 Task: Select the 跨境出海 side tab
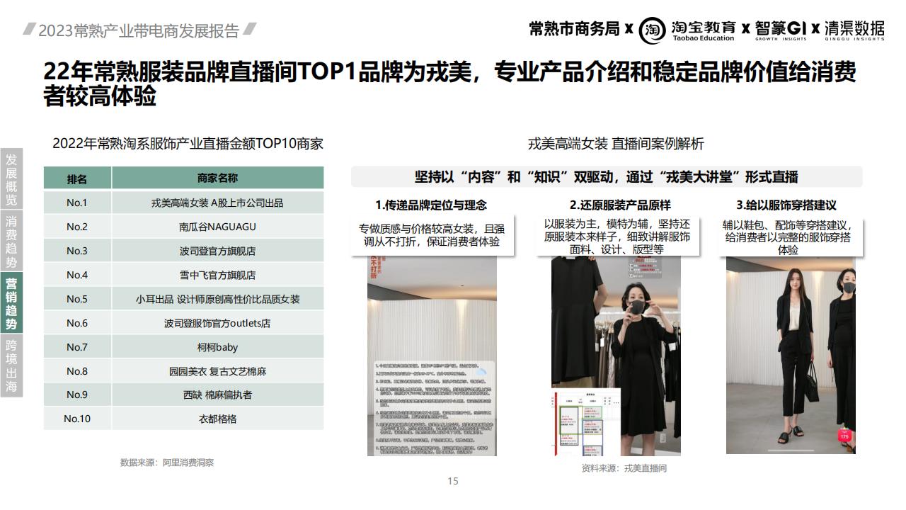click(x=11, y=365)
